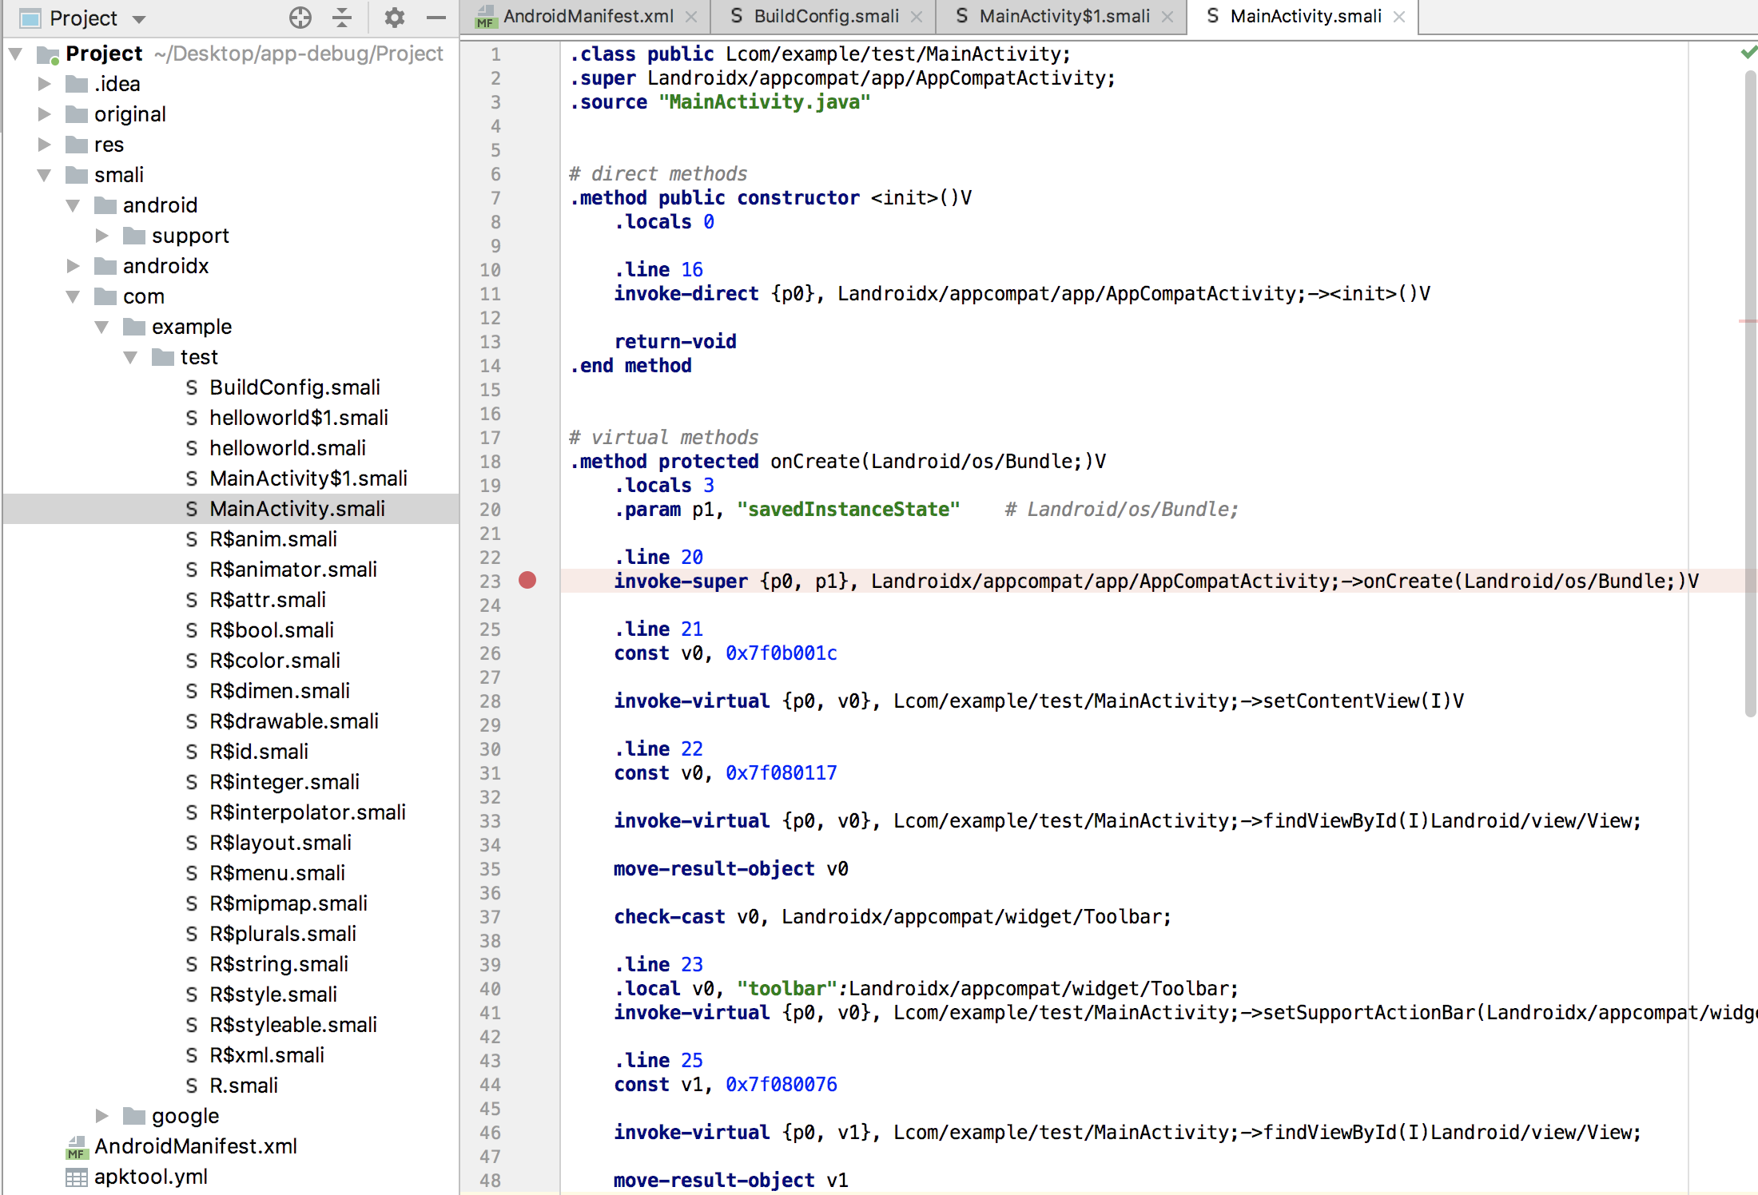This screenshot has height=1195, width=1758.
Task: Expand the original folder
Action: point(44,113)
